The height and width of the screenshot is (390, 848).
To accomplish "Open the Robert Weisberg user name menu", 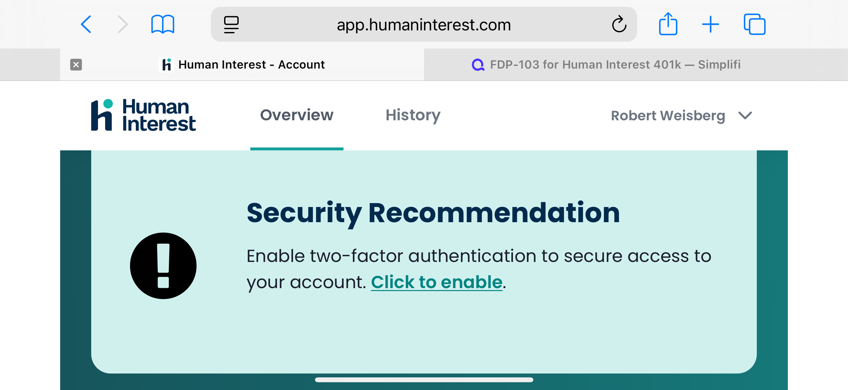I will [x=668, y=115].
